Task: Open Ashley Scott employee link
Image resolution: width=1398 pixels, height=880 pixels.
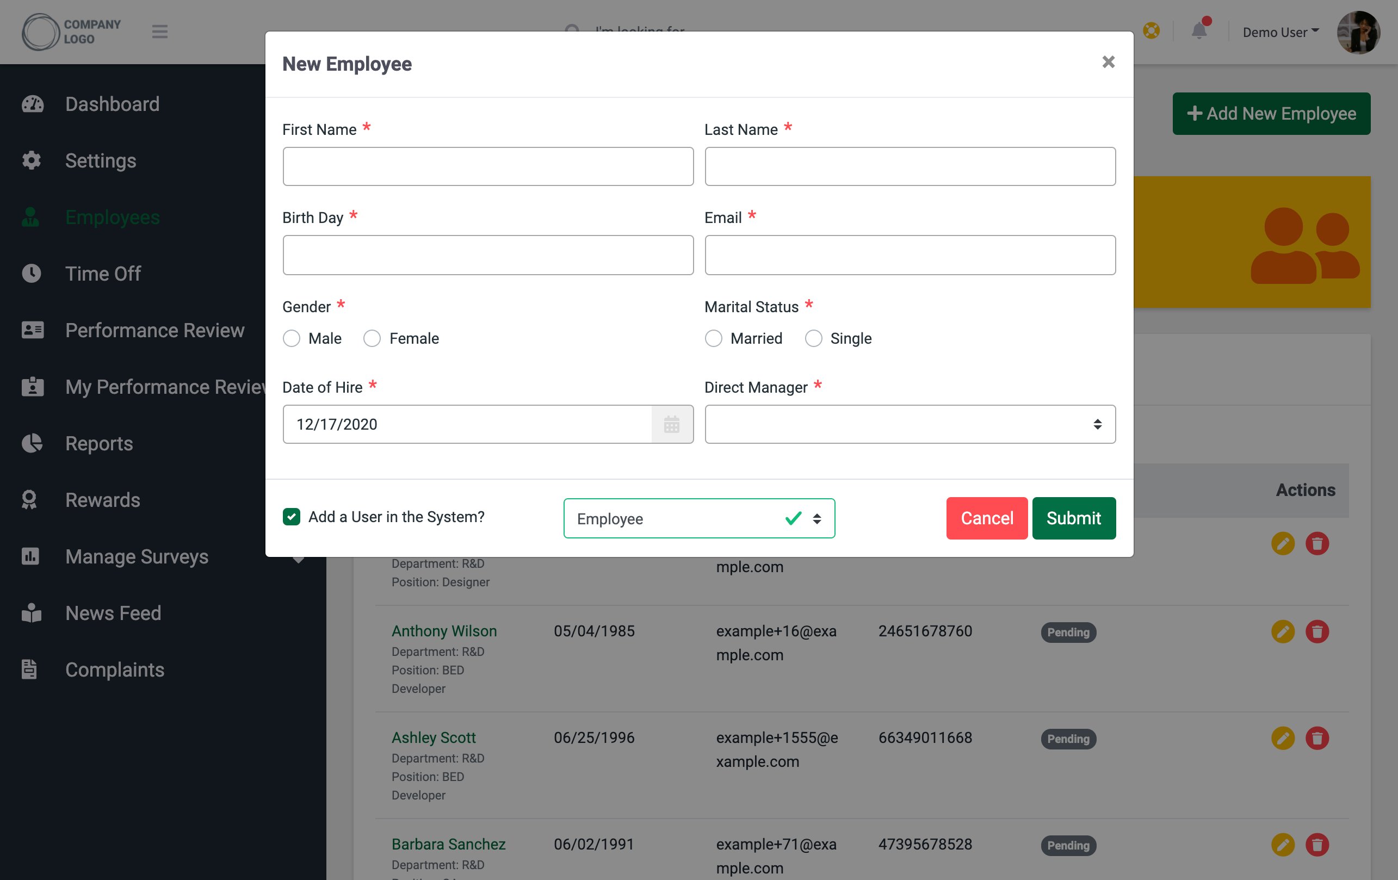Action: pos(434,738)
